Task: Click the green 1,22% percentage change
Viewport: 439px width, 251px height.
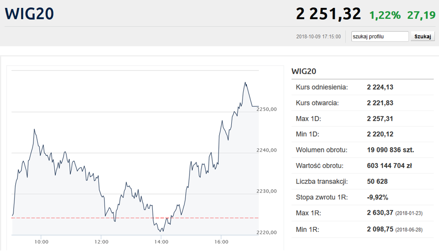Action: point(385,15)
